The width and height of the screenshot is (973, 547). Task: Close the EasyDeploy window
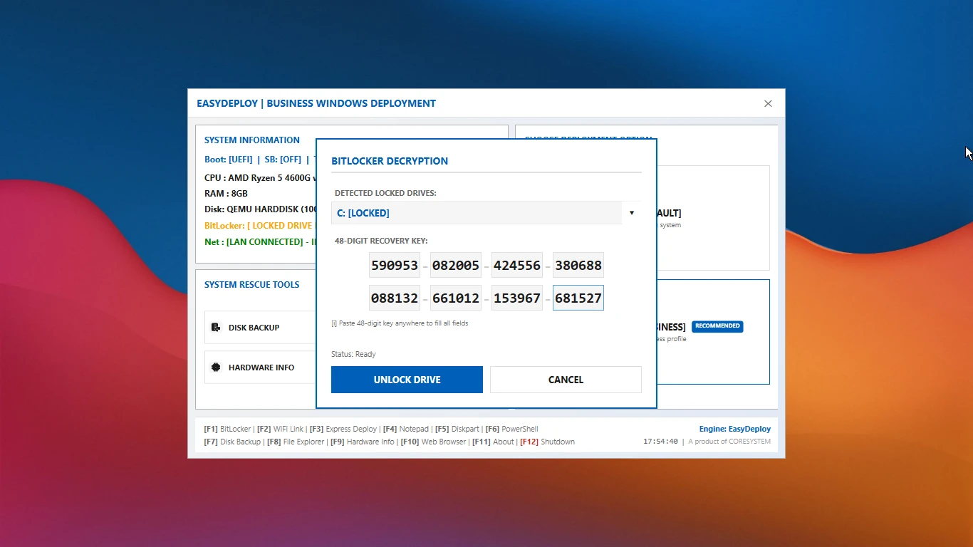(768, 103)
